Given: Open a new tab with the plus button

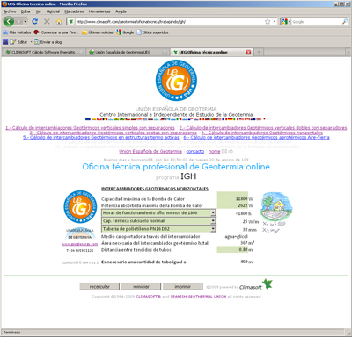Looking at the screenshot, I should tap(259, 52).
